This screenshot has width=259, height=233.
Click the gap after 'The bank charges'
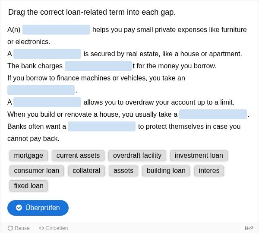coord(98,66)
